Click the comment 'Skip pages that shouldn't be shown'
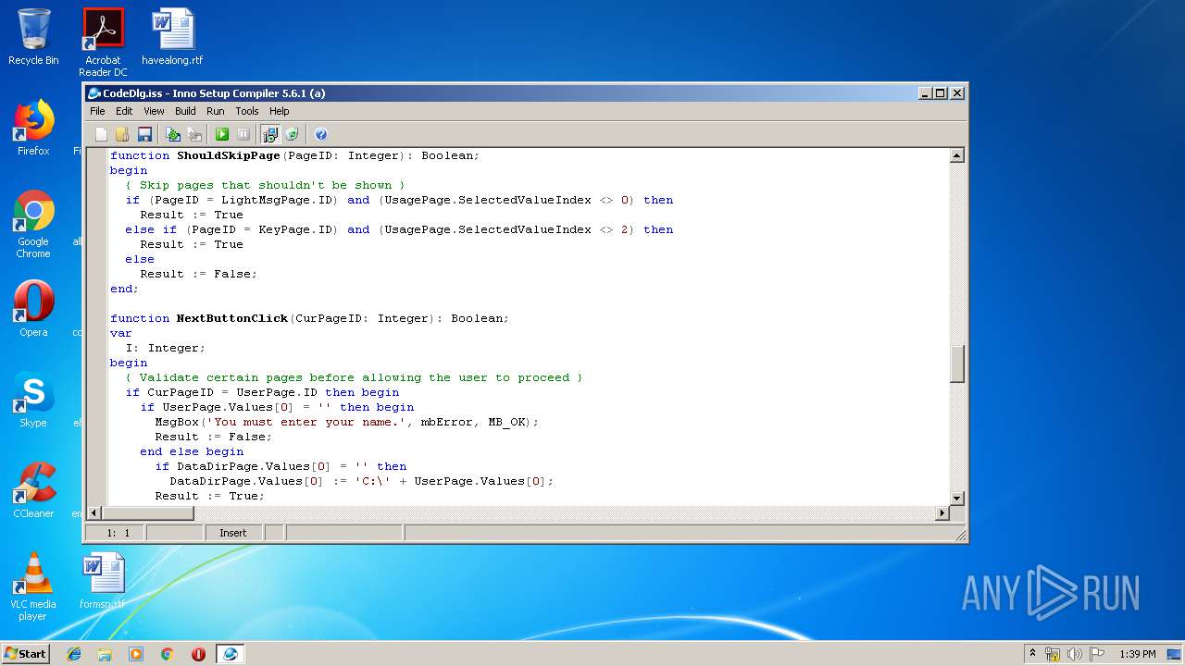Screen dimensions: 1185x666 point(265,185)
